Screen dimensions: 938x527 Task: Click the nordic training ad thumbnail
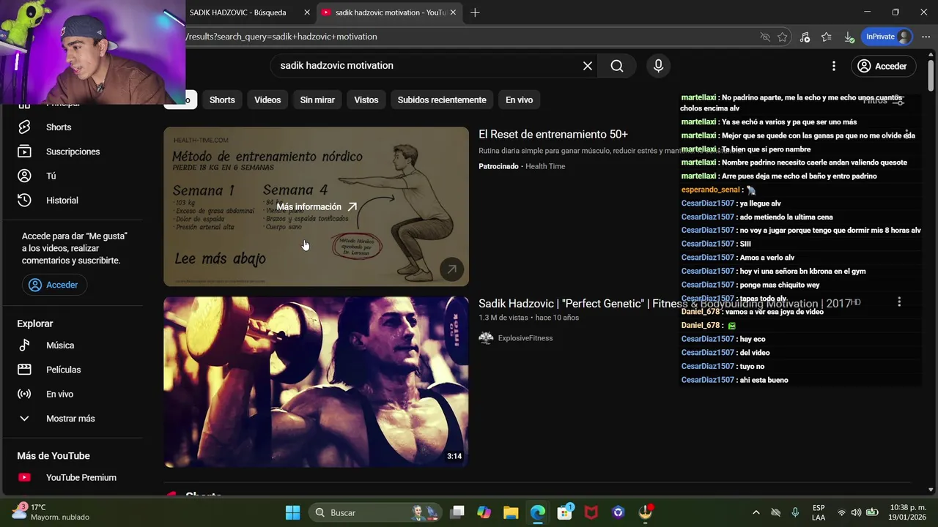click(316, 206)
